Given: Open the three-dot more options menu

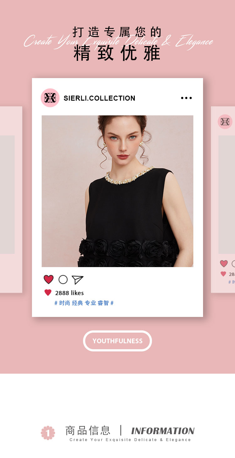Looking at the screenshot, I should (186, 98).
